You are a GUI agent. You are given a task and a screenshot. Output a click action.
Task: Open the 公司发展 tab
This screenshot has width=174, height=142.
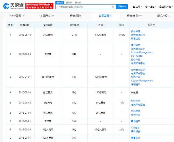coord(105,16)
